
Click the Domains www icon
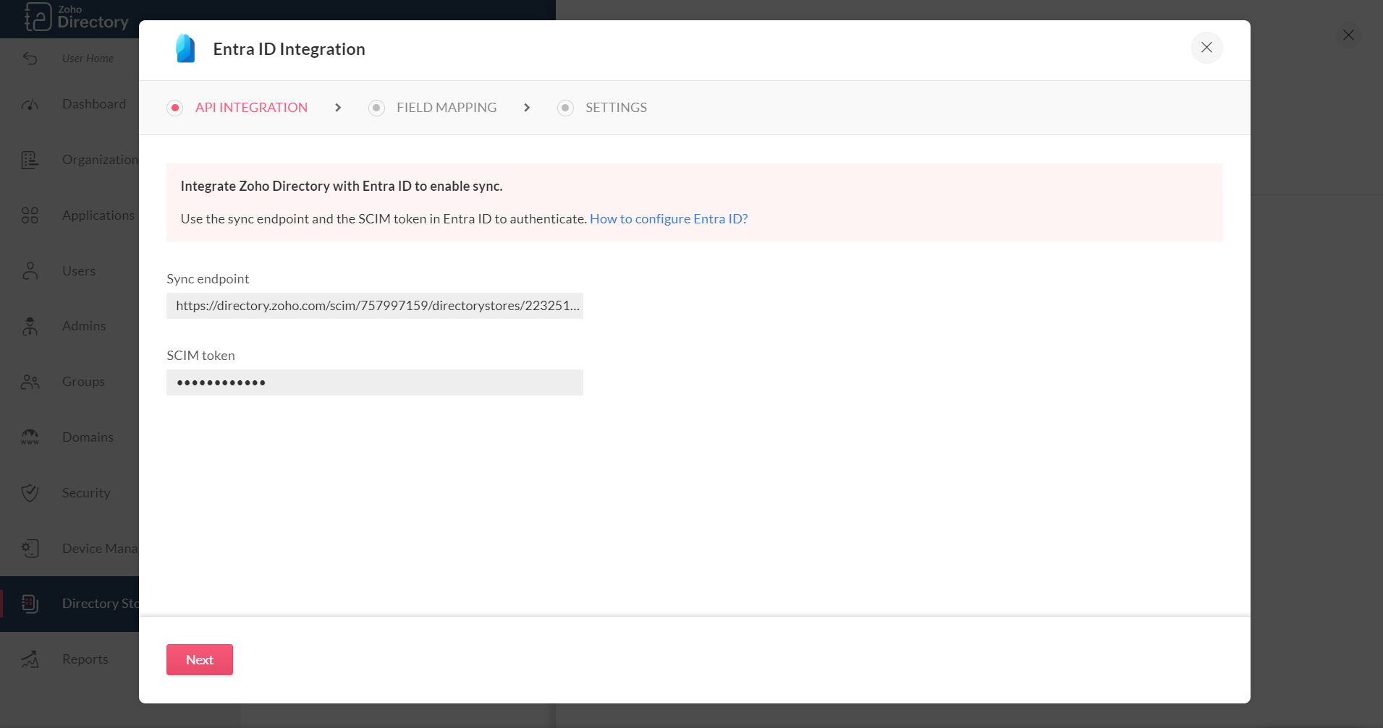point(30,437)
